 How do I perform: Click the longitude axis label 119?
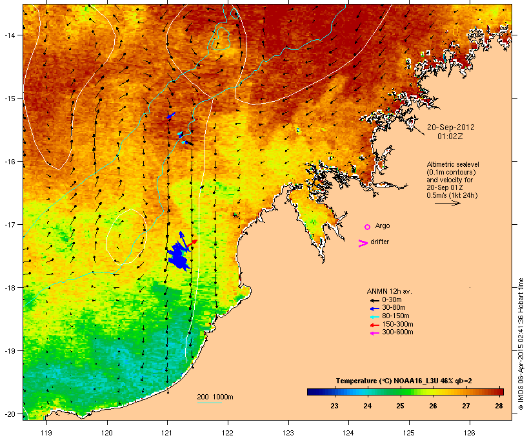(x=46, y=433)
